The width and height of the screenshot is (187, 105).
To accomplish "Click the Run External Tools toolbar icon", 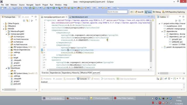I will tap(59, 8).
